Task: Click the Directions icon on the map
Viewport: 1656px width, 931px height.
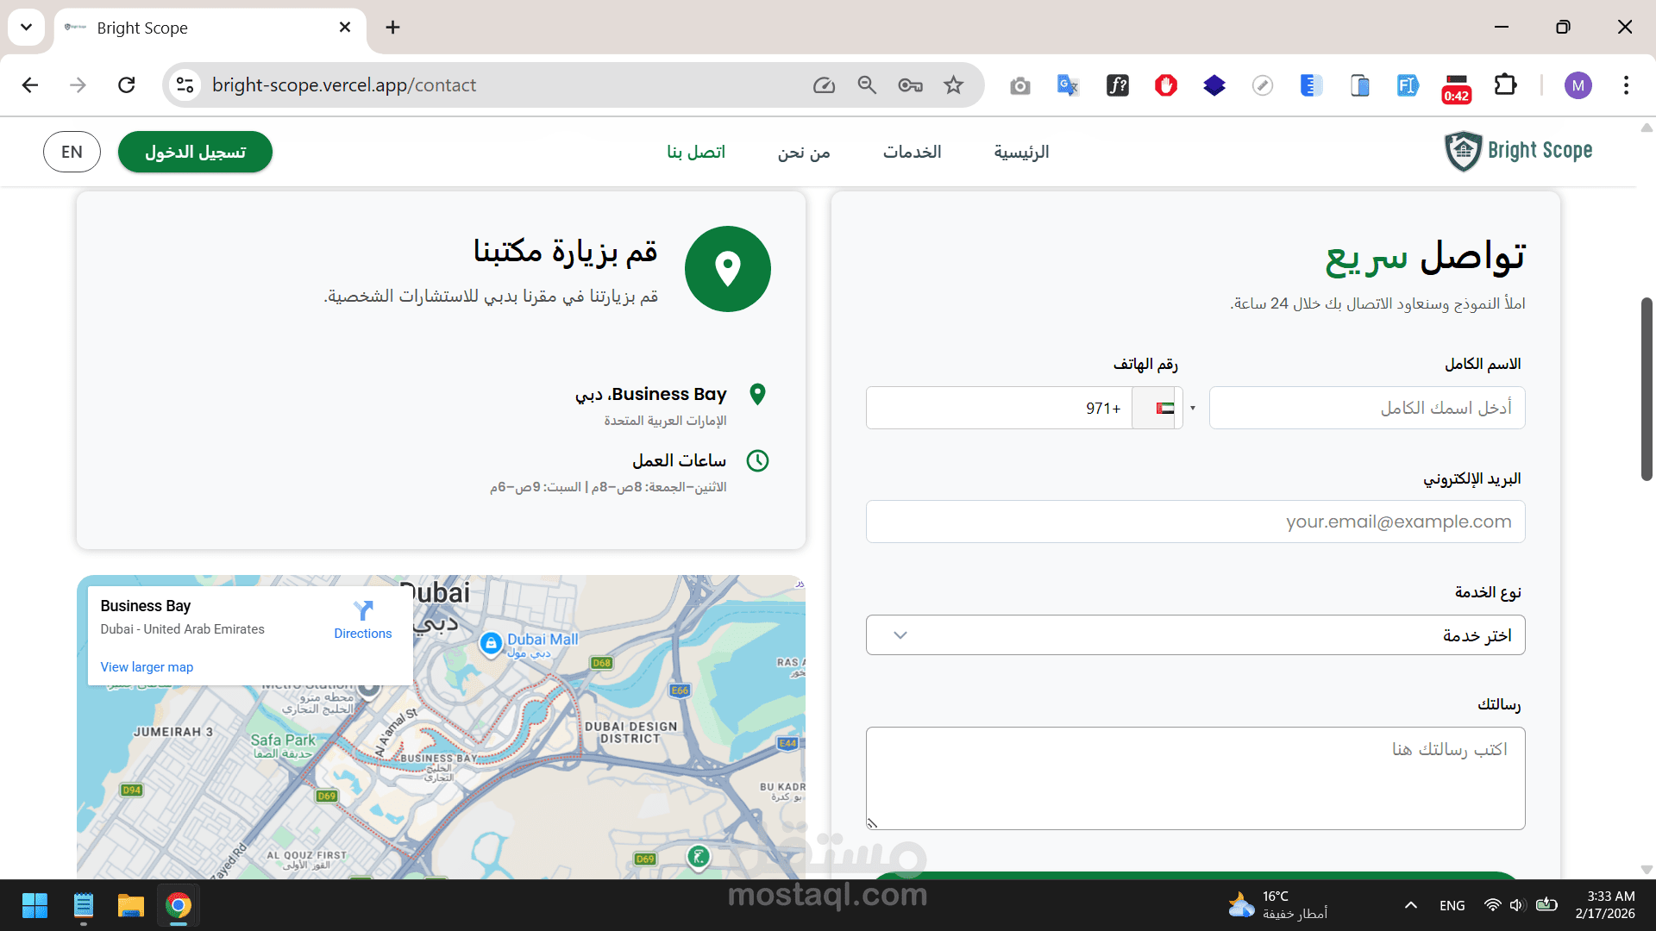Action: (363, 611)
